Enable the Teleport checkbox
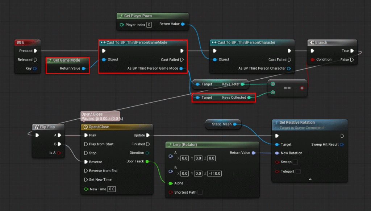Image resolution: width=371 pixels, height=211 pixels. click(x=298, y=171)
